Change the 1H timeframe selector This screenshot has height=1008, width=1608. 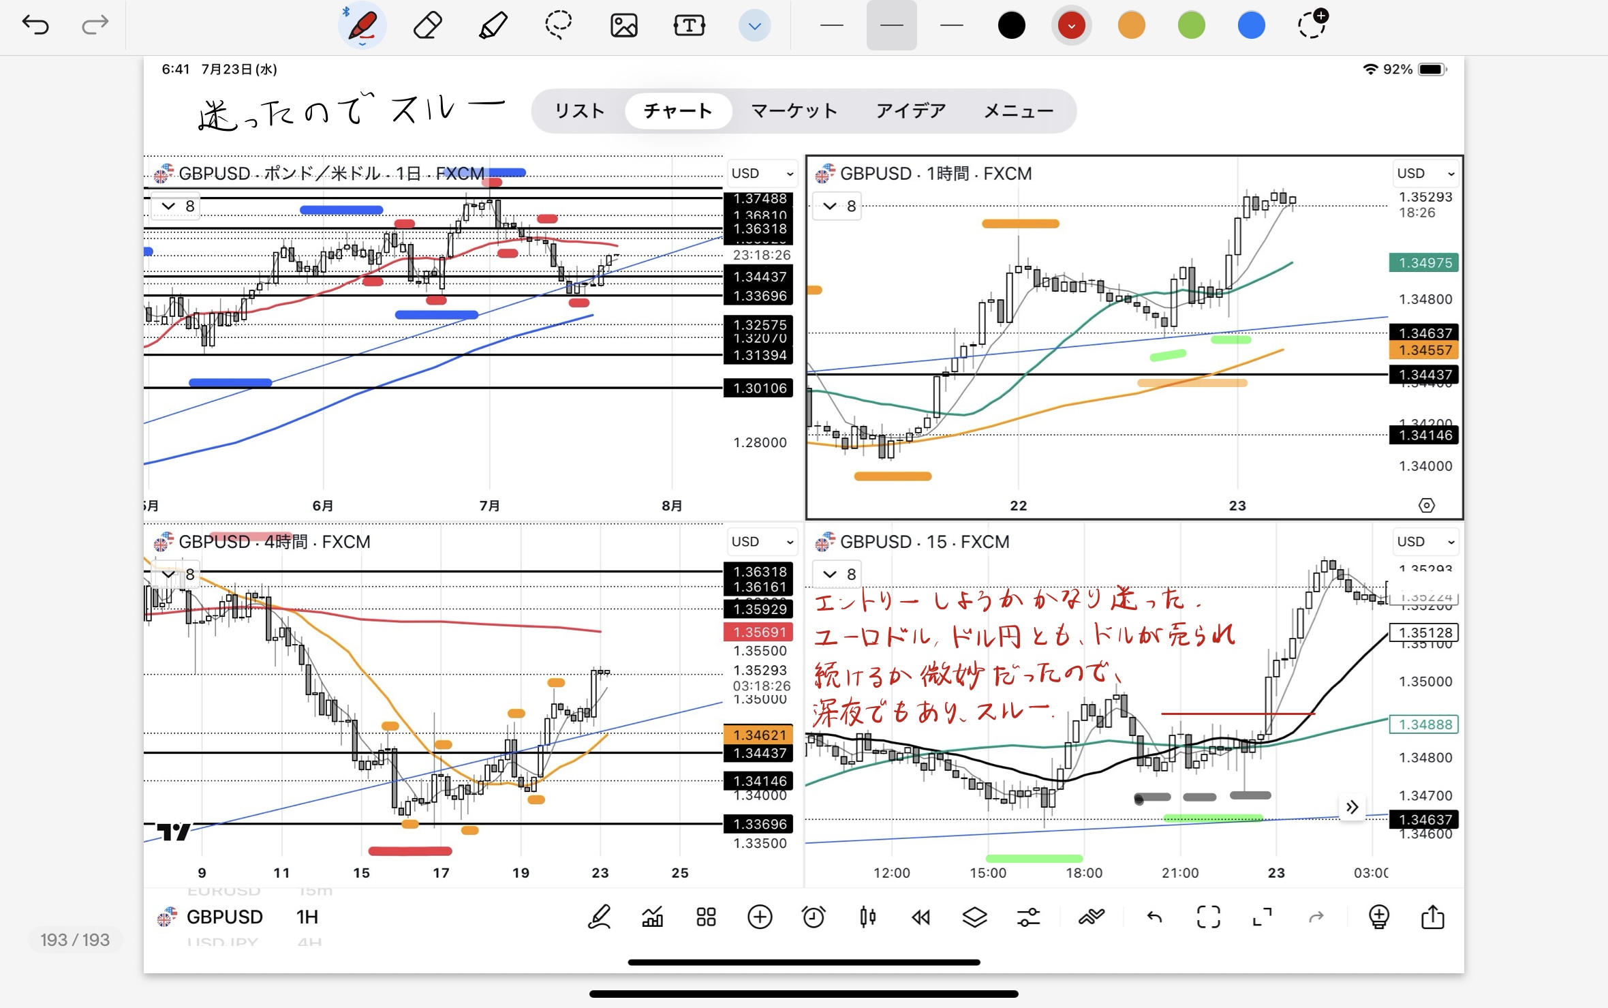(x=307, y=917)
